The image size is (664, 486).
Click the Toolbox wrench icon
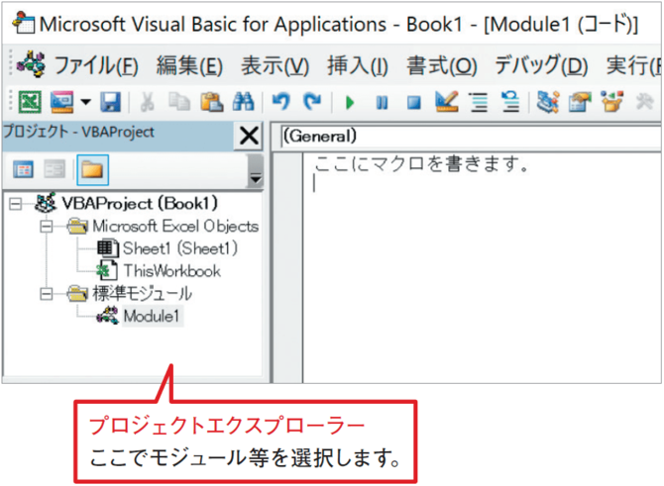(x=644, y=102)
